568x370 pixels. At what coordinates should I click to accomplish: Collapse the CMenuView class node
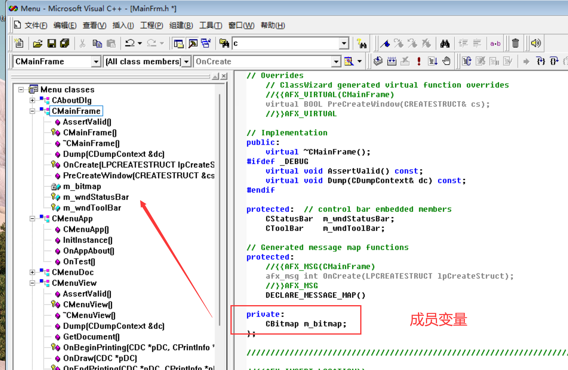point(32,283)
